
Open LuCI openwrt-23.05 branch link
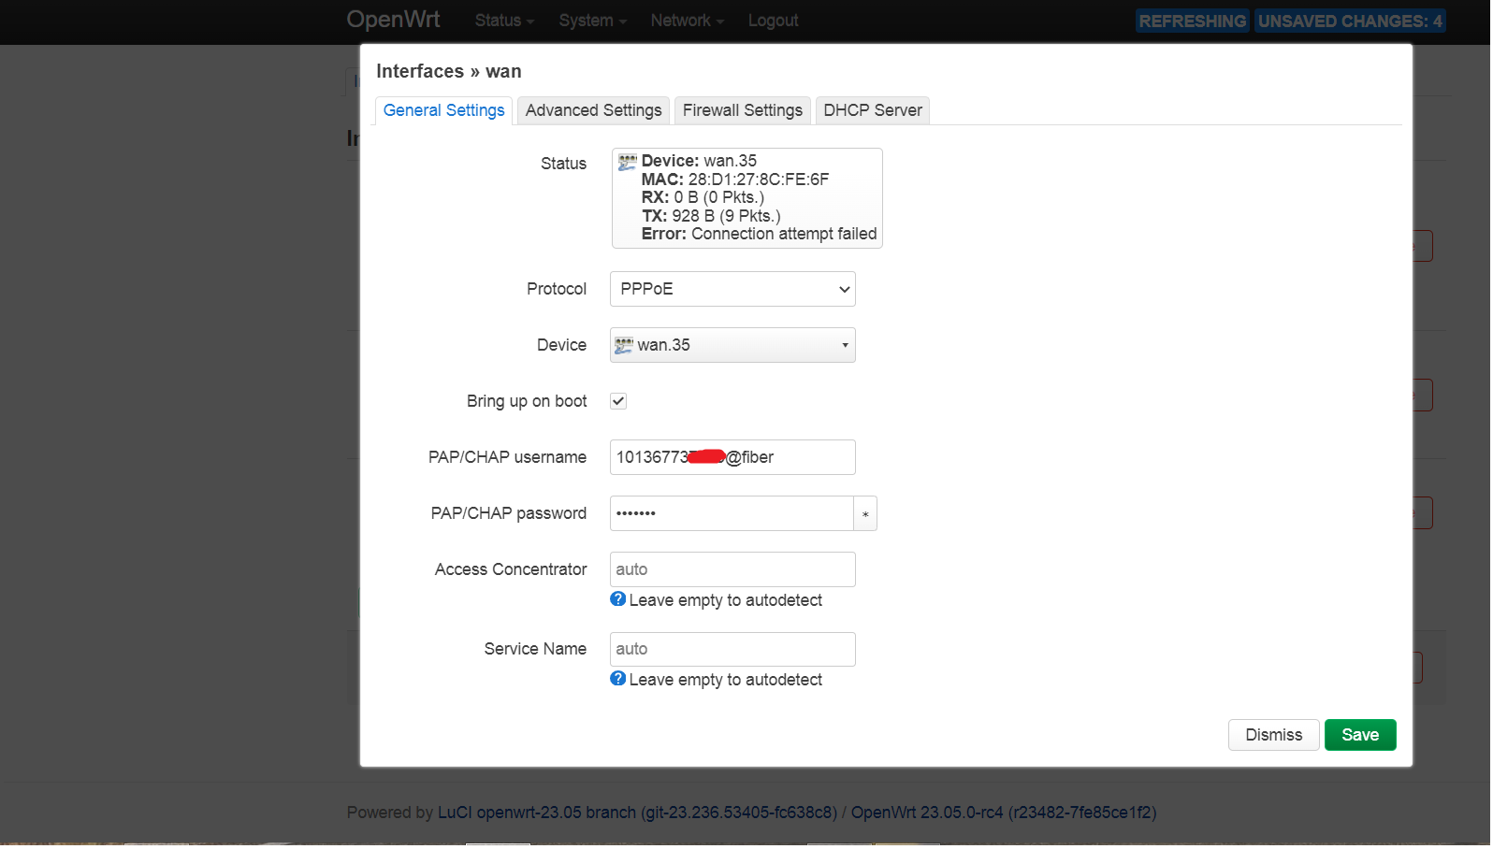coord(638,813)
